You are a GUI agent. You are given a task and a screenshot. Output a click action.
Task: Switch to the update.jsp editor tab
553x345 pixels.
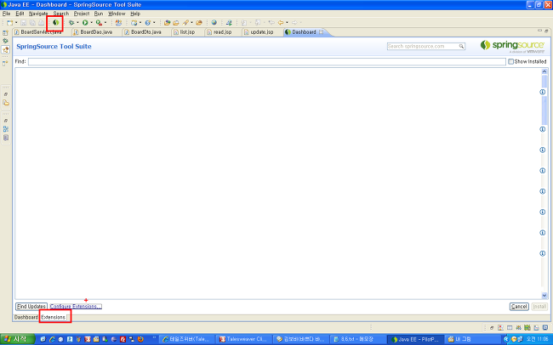[x=261, y=32]
